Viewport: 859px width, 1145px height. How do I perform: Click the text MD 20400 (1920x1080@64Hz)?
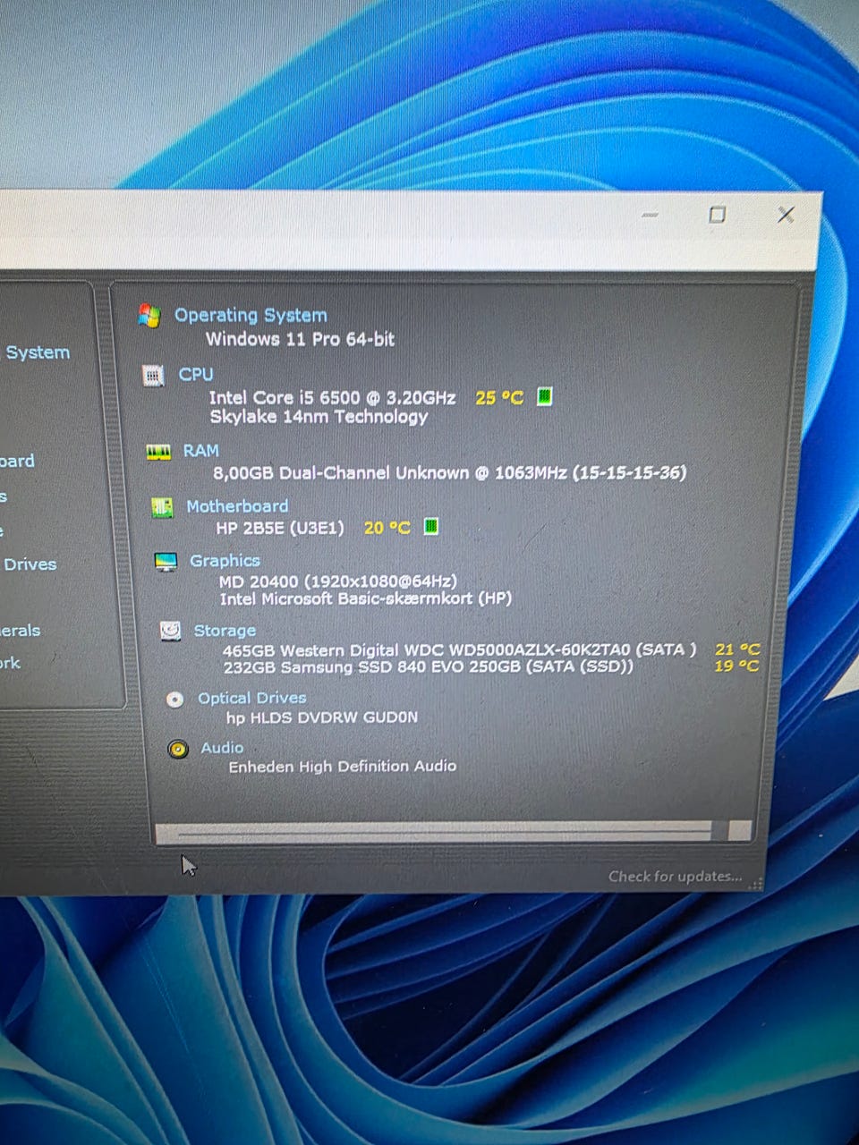point(338,581)
